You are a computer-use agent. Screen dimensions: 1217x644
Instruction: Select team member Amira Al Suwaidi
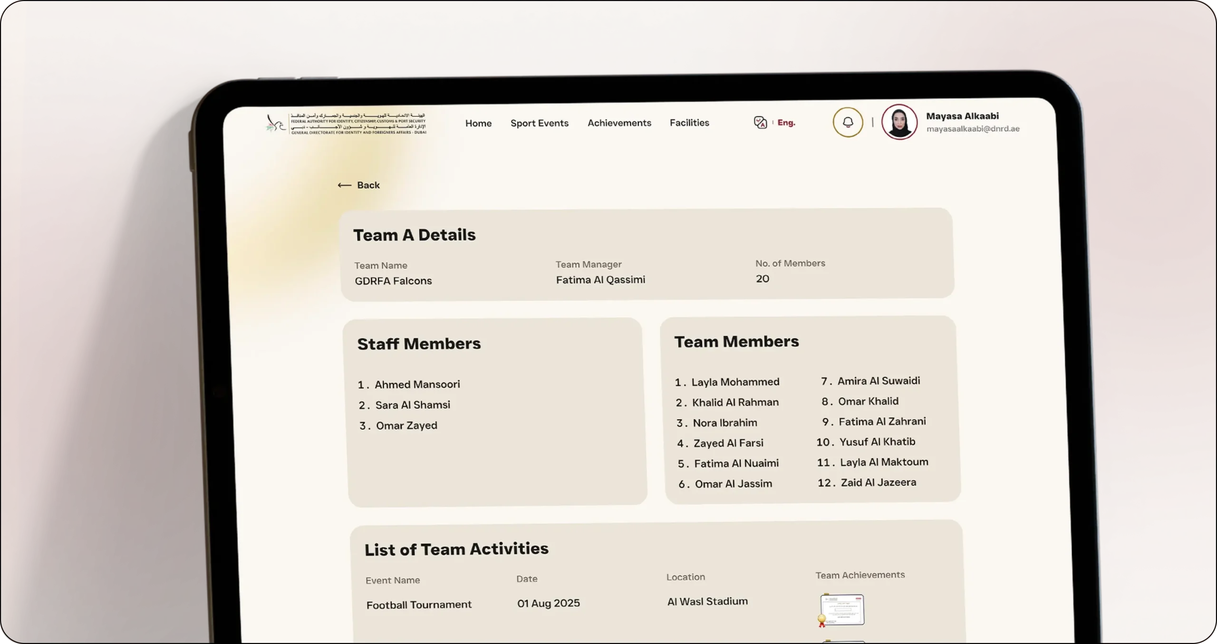[x=878, y=381]
